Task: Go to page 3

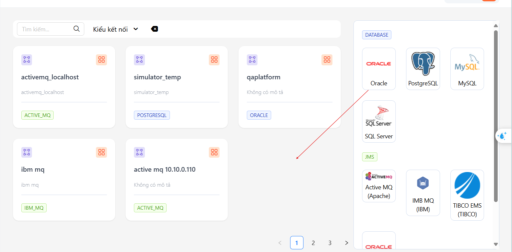Action: point(330,243)
